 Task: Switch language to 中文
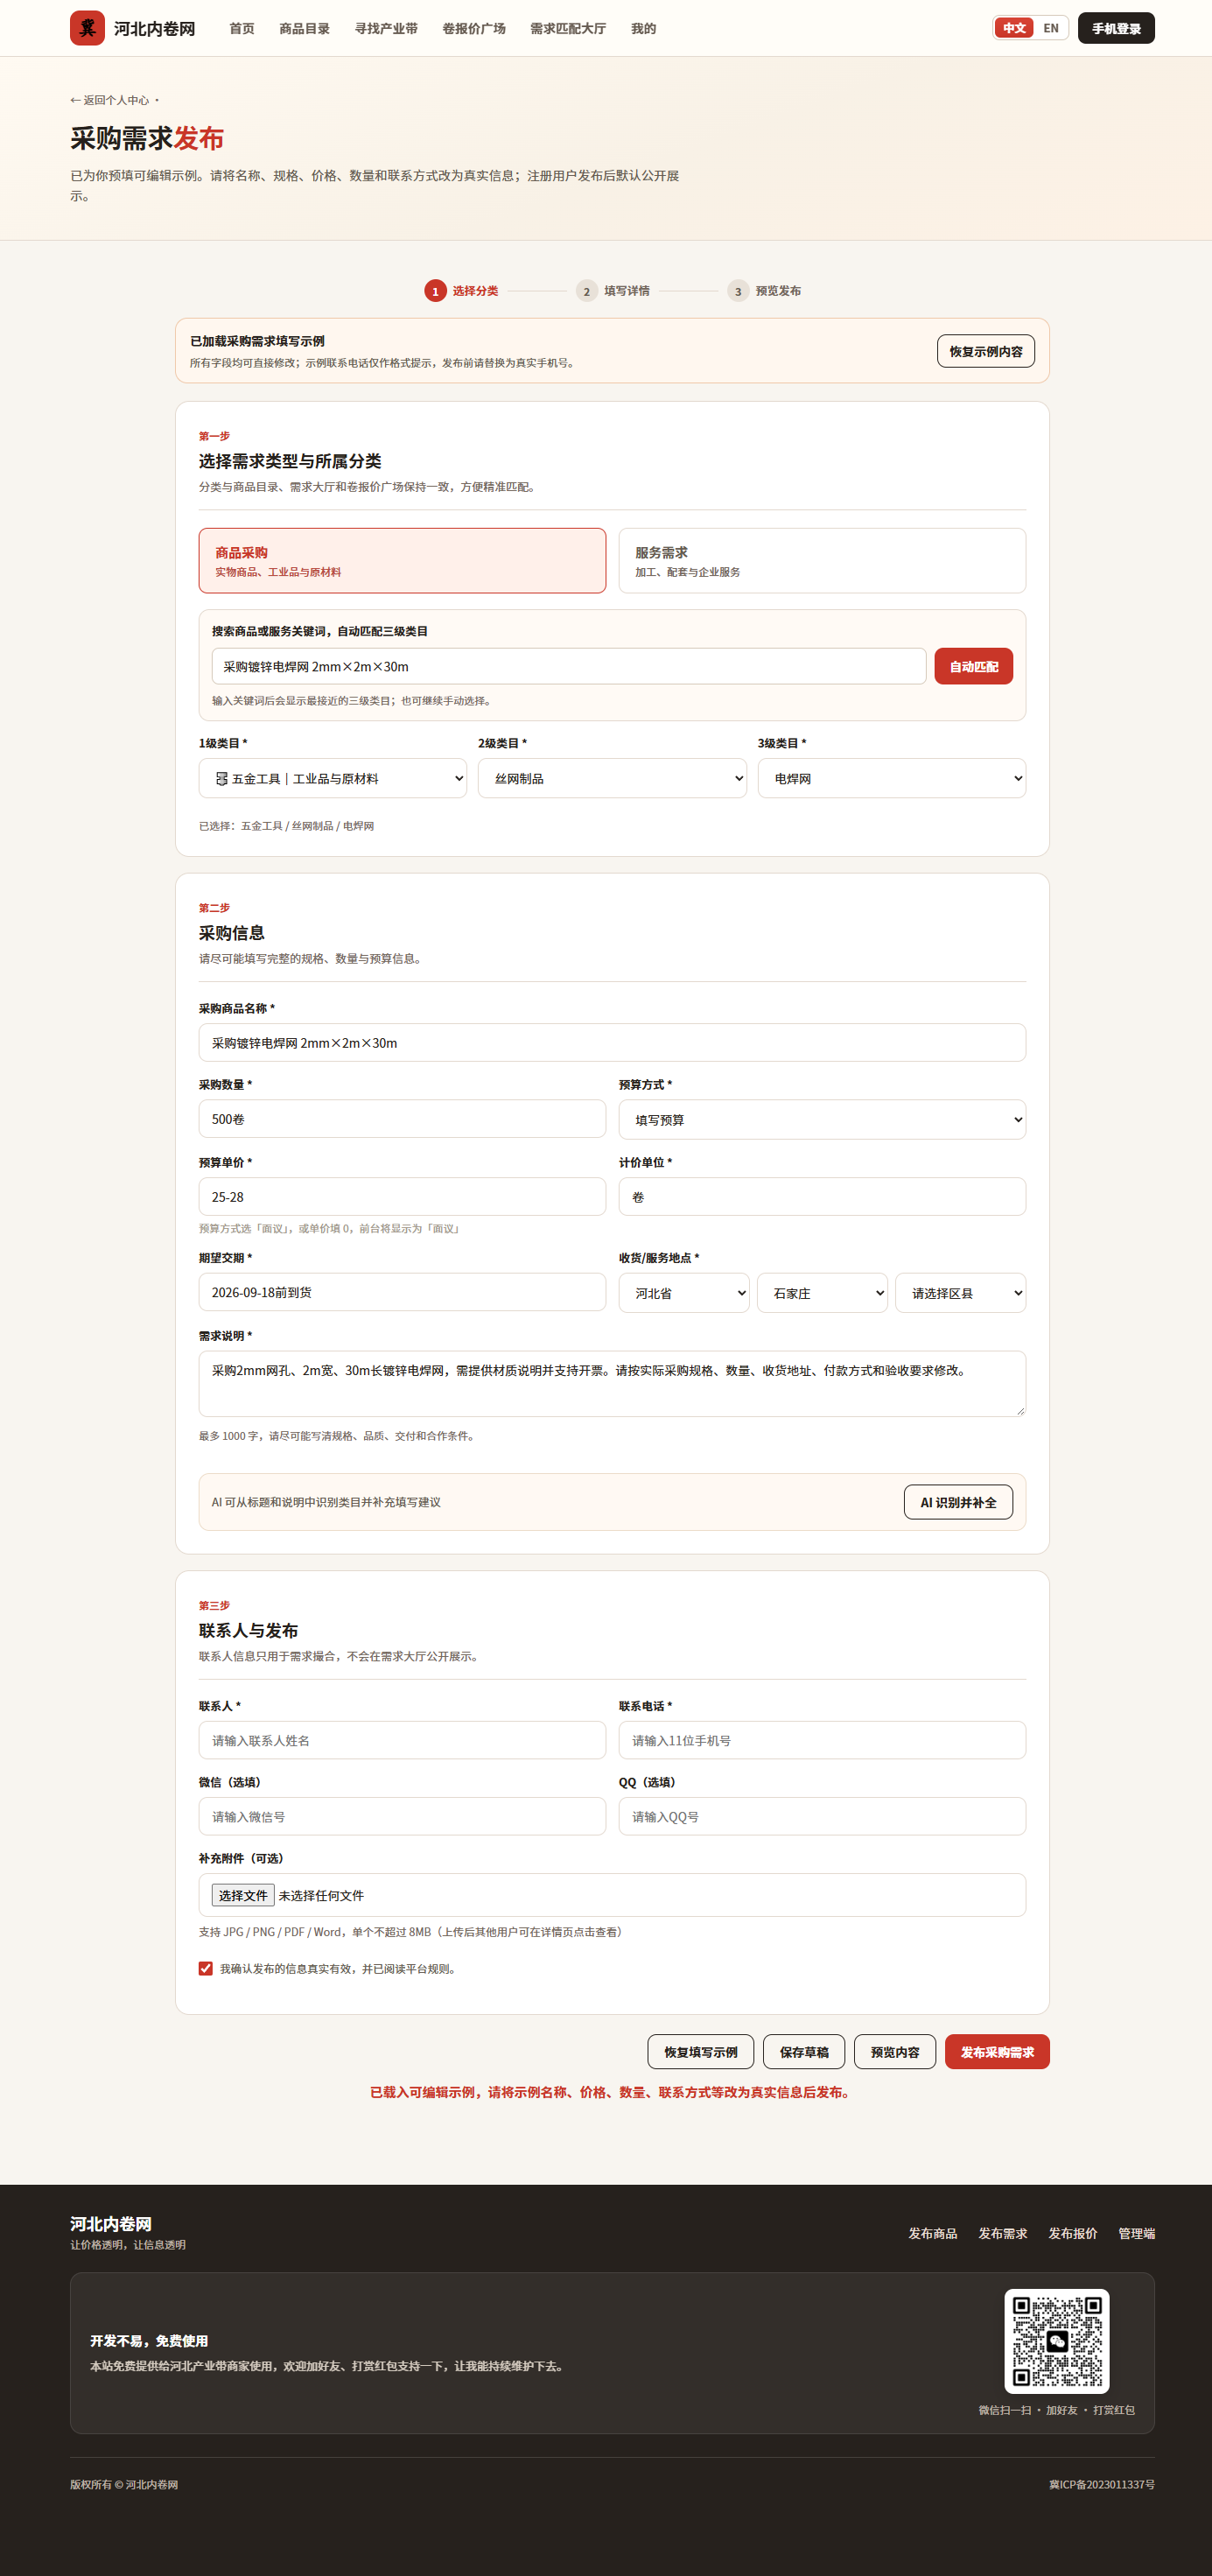1014,28
